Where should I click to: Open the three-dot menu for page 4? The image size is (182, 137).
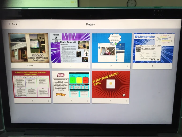(x=169, y=66)
